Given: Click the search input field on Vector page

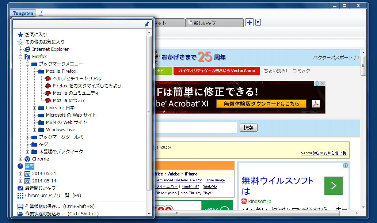Looking at the screenshot, I should point(196,128).
